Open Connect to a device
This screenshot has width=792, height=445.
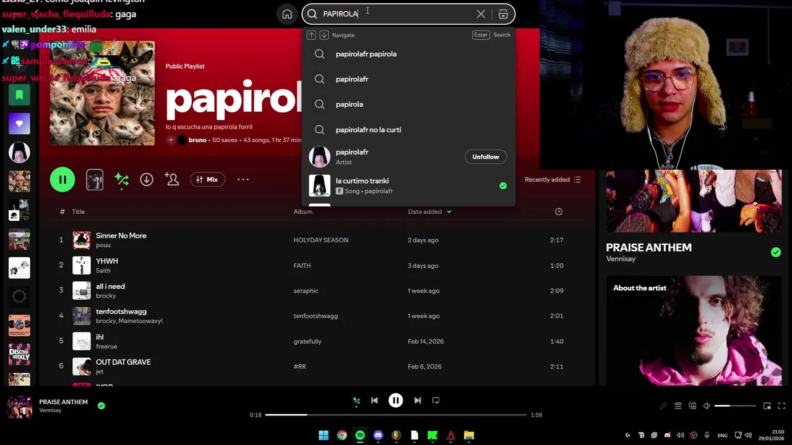point(692,406)
